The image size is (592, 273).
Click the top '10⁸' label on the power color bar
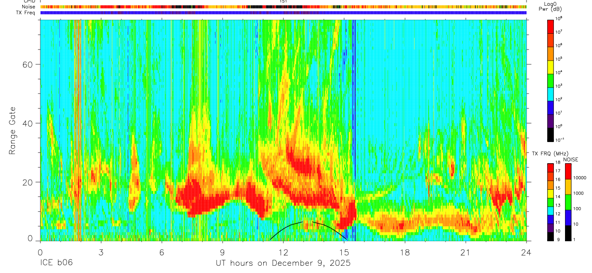tap(559, 18)
